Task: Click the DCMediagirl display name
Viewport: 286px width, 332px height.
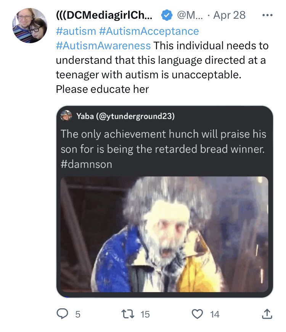Action: pyautogui.click(x=104, y=15)
